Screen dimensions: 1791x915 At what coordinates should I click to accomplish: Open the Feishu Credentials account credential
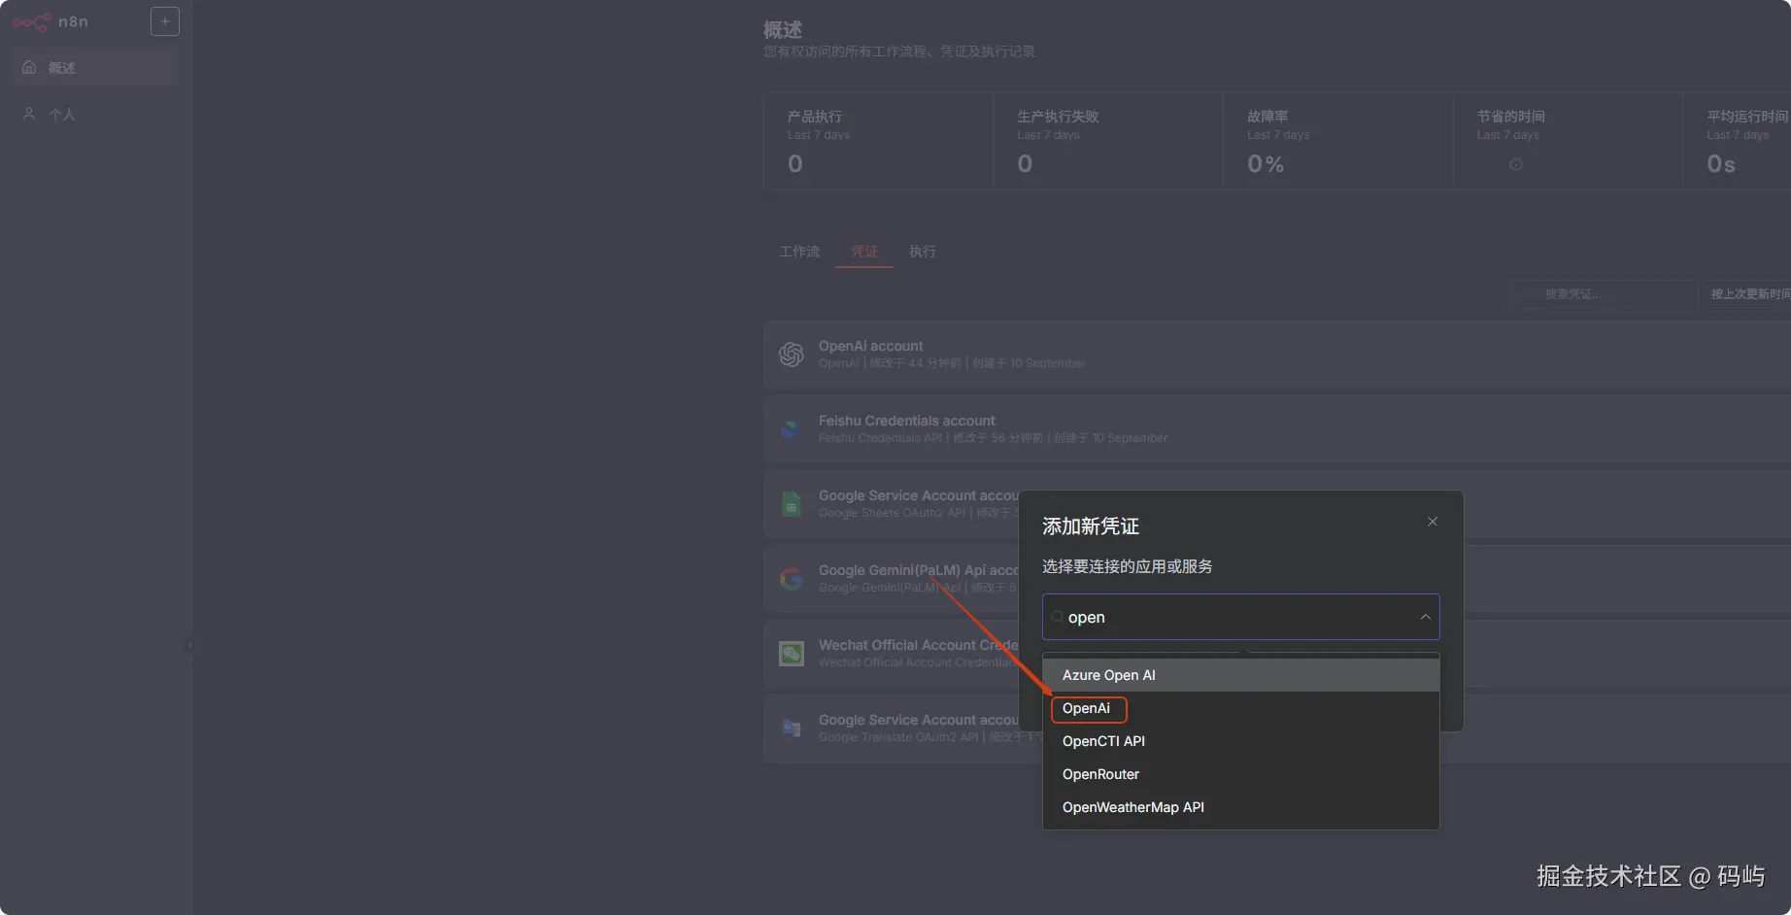1277,429
